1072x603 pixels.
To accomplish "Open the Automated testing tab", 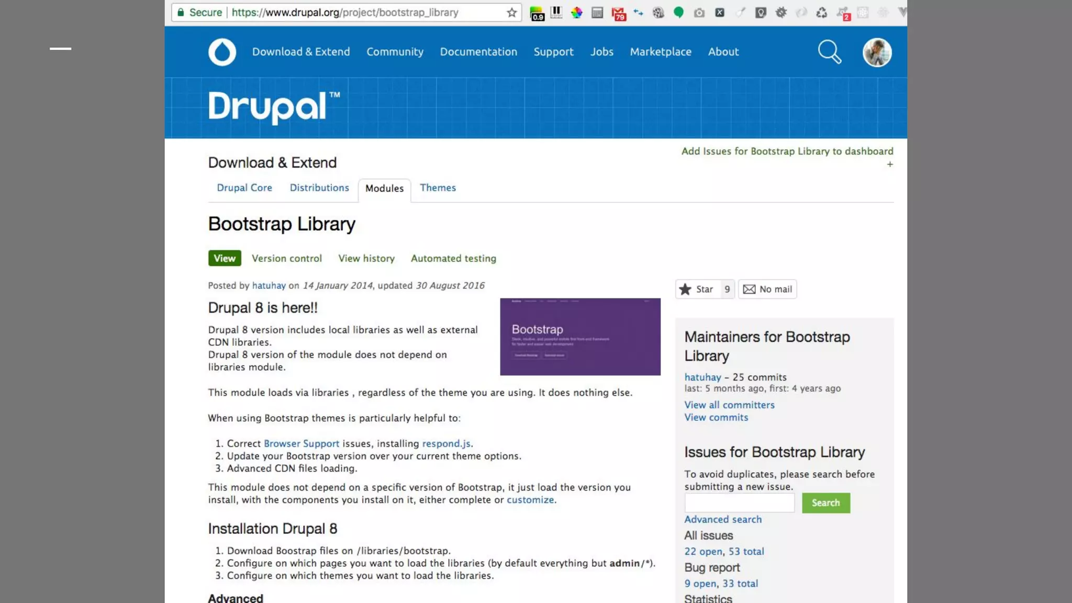I will [453, 258].
